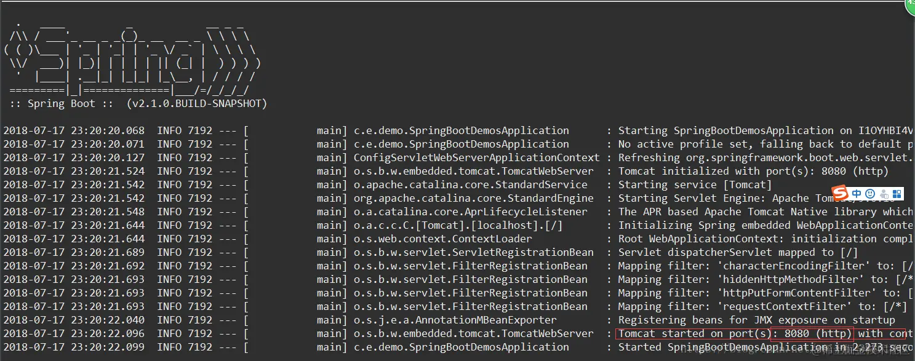Click timestamp 2018-07-17 23:20:22.096
Screen dimensions: 915x361
click(74, 333)
